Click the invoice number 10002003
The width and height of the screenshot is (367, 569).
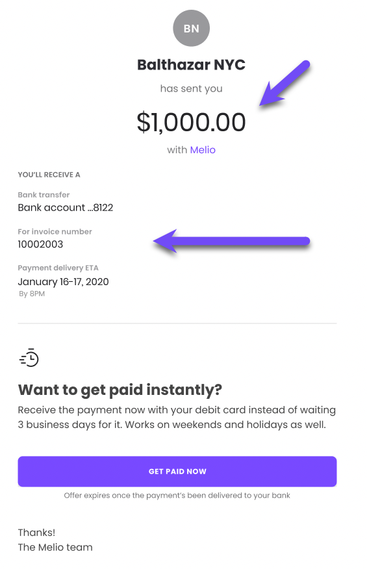[40, 244]
